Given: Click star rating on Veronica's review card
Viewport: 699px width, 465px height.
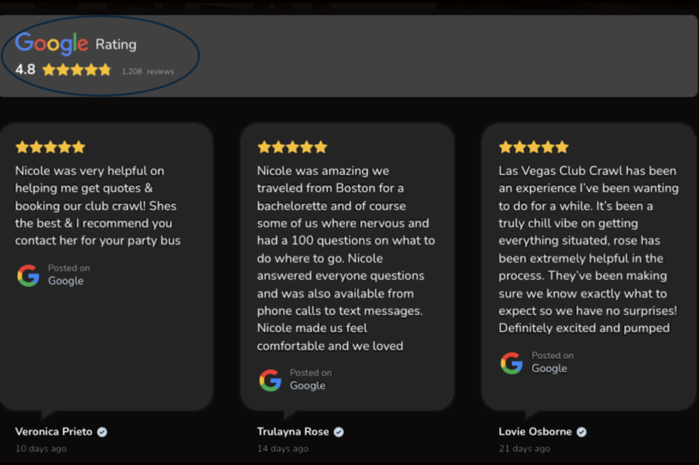Looking at the screenshot, I should 51,147.
